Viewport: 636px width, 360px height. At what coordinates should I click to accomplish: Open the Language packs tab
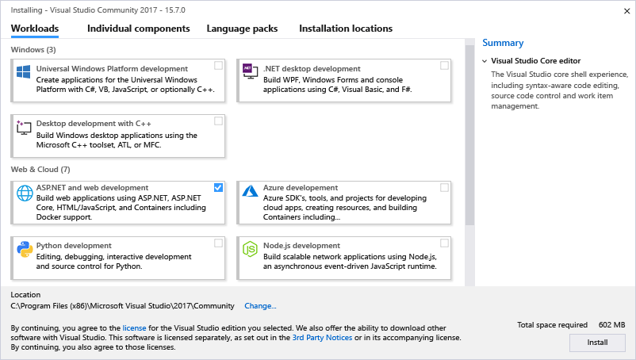(x=242, y=29)
